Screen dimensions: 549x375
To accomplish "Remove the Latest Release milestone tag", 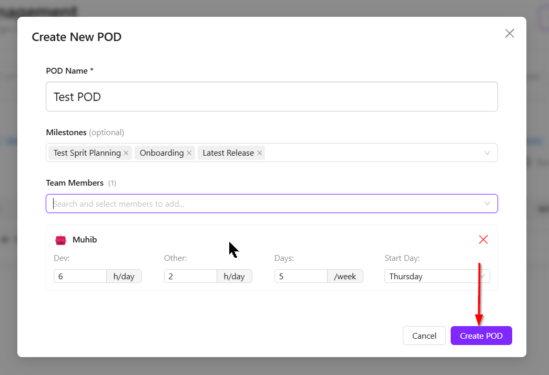I will click(x=259, y=153).
